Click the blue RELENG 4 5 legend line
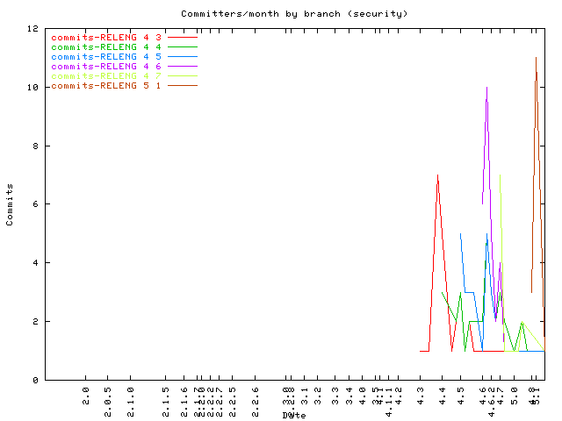This screenshot has width=562, height=421. (x=182, y=57)
